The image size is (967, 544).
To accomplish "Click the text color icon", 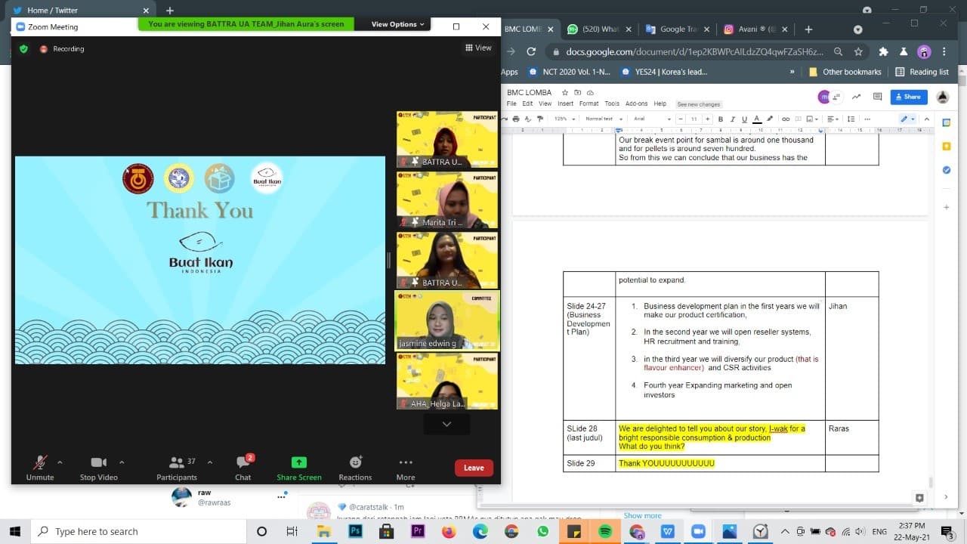I will click(x=757, y=119).
